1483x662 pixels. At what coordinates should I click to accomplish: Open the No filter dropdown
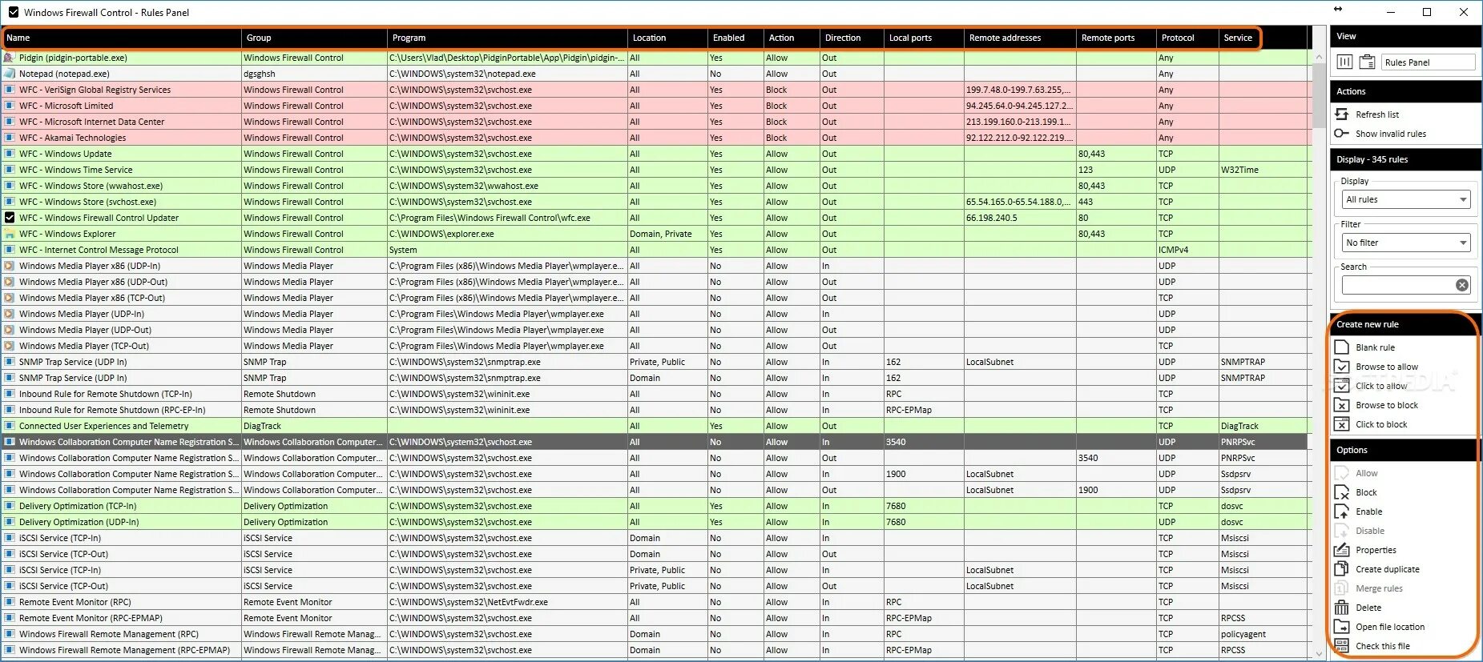pyautogui.click(x=1406, y=243)
